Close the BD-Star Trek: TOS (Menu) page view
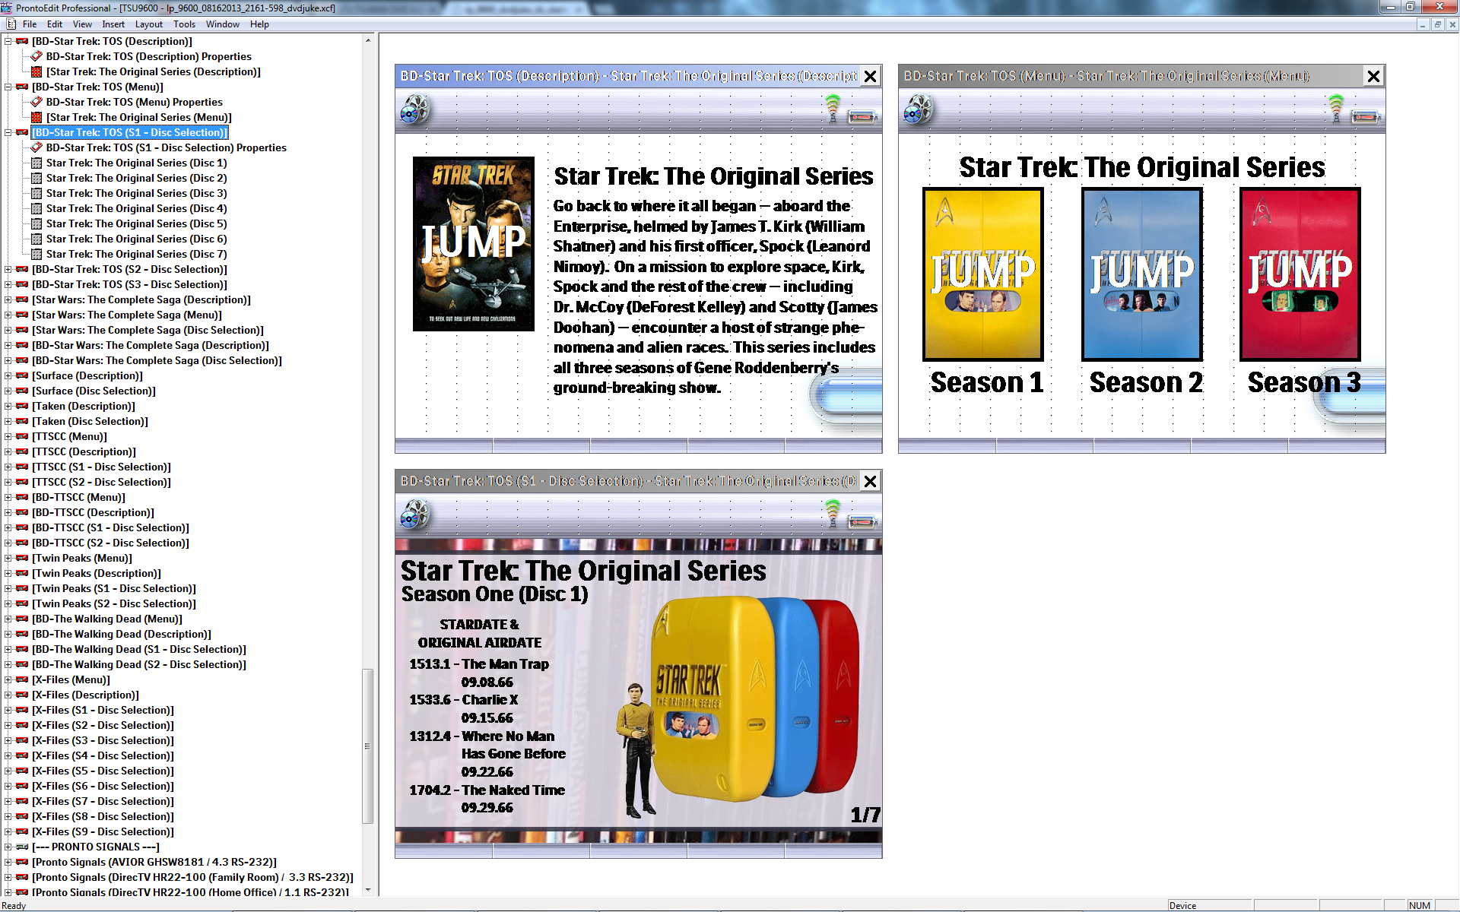 (1373, 76)
